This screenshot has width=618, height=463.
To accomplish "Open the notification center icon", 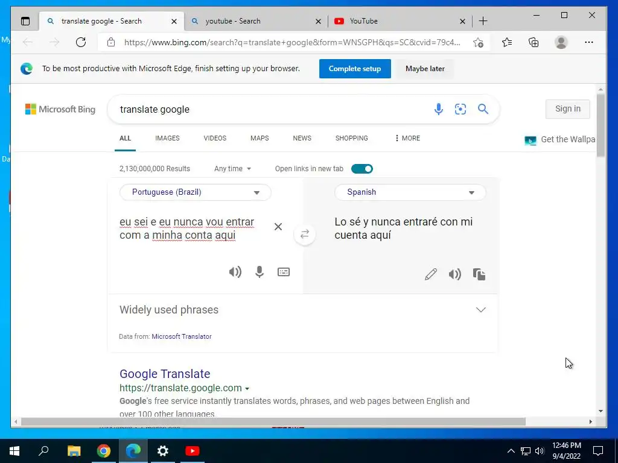I will [x=598, y=451].
